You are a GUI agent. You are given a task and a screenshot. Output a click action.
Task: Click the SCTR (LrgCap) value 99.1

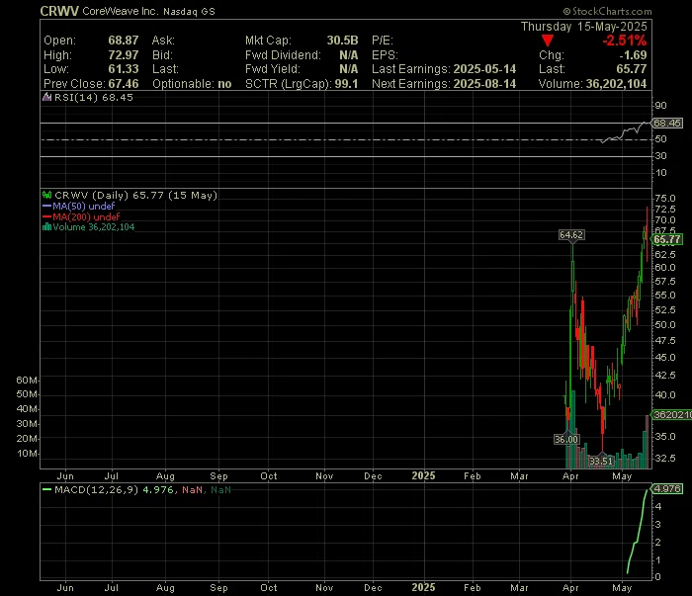click(346, 84)
